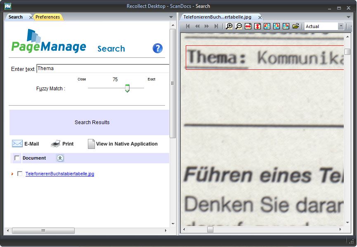The width and height of the screenshot is (357, 247).
Task: Tick checkbox beside TelefonierenBuchstabiertabelle.jpg
Action: [x=20, y=174]
